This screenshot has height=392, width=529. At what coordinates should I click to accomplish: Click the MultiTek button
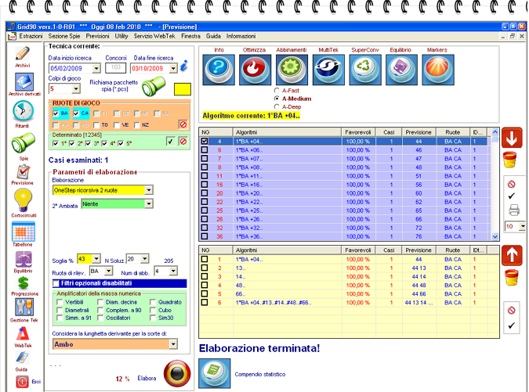328,70
